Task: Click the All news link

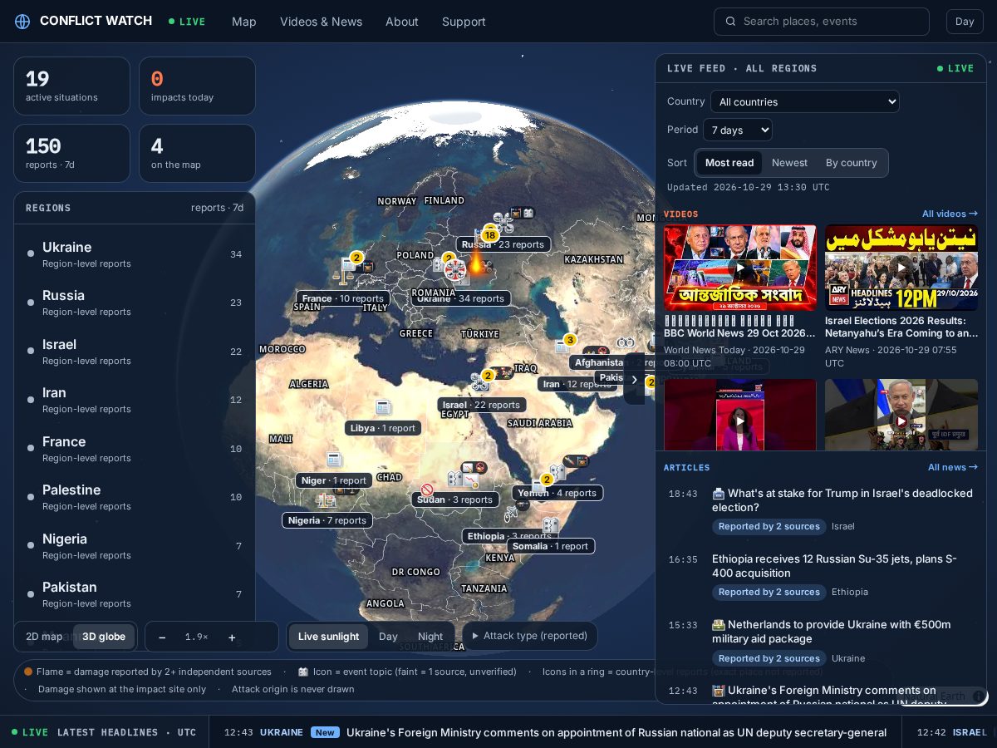Action: [953, 468]
